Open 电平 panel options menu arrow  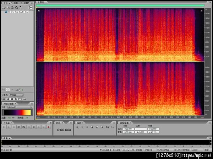[210, 138]
